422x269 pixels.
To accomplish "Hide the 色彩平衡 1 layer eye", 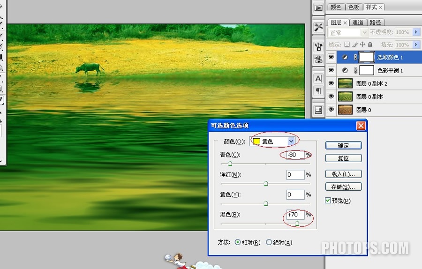I will (331, 70).
